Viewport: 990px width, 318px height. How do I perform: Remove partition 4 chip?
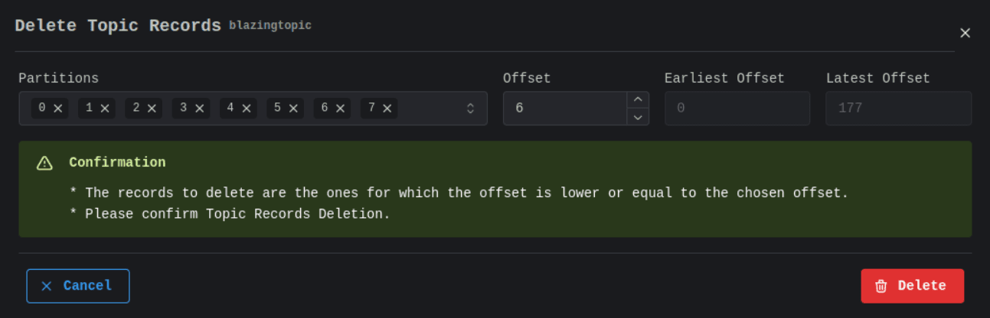pyautogui.click(x=247, y=109)
